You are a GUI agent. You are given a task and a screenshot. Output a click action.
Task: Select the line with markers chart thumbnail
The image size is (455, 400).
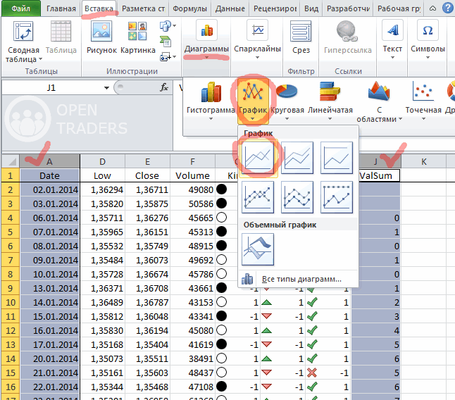(258, 197)
